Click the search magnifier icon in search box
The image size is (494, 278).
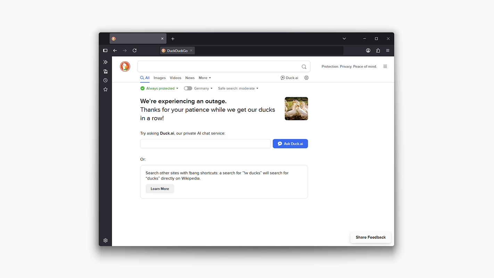click(304, 67)
